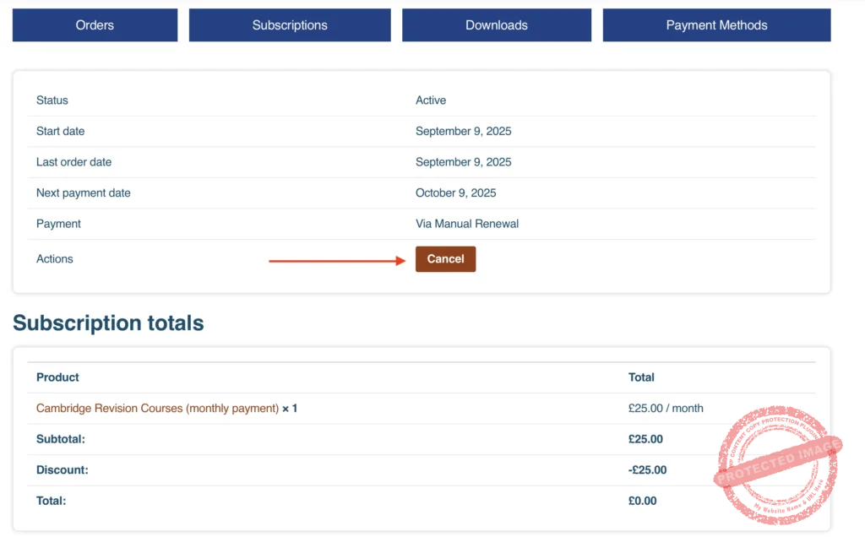Select the October 9, 2025 next payment date
The width and height of the screenshot is (865, 537).
455,193
